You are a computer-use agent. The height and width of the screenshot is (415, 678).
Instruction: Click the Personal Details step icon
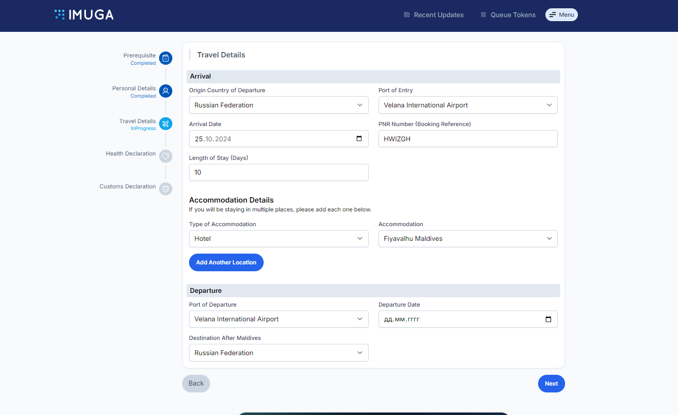coord(165,91)
